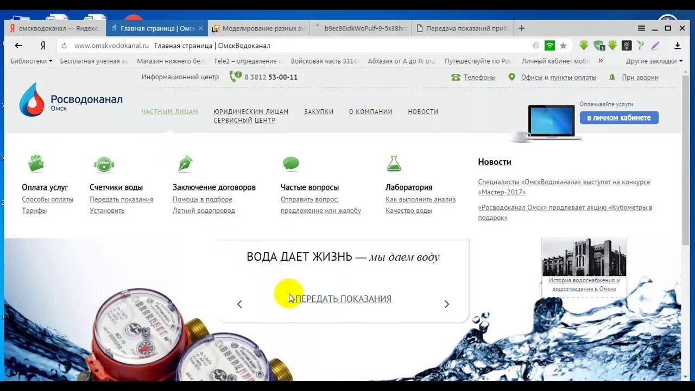The image size is (695, 391).
Task: Click the wallet icon above Оплата услуг
Action: (x=36, y=163)
